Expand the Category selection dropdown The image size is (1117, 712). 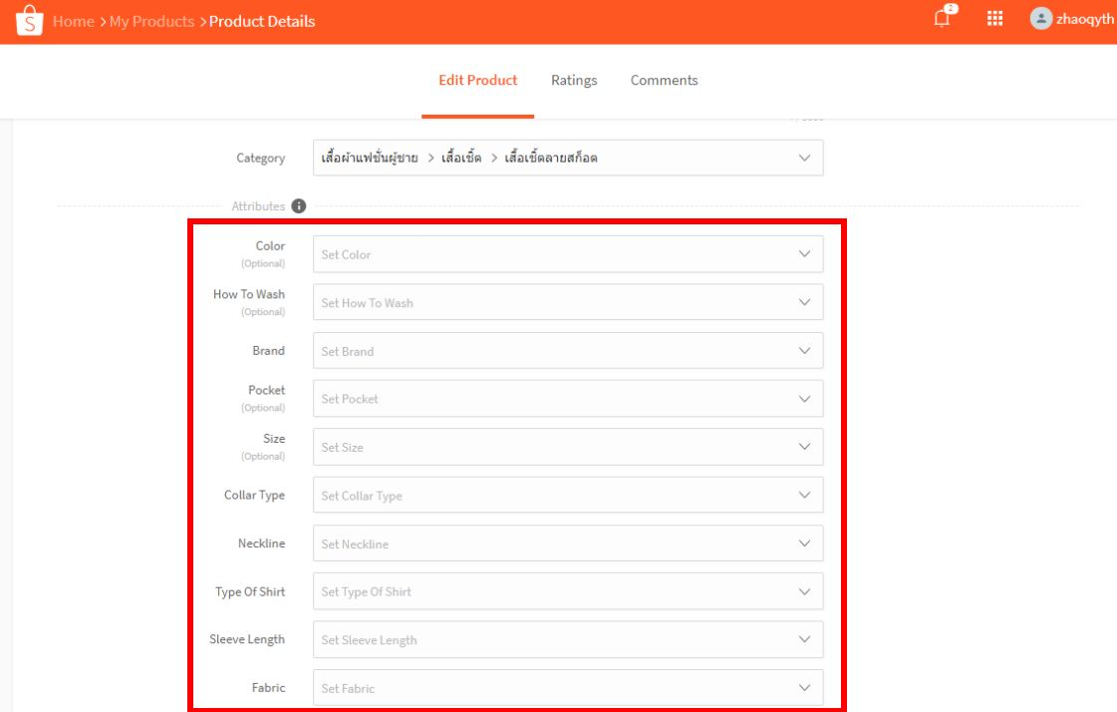click(568, 158)
